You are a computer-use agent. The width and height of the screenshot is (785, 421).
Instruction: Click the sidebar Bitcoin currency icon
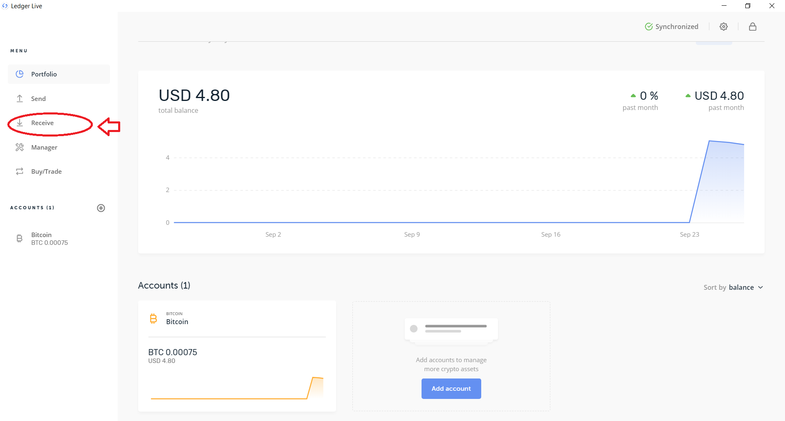pos(19,238)
